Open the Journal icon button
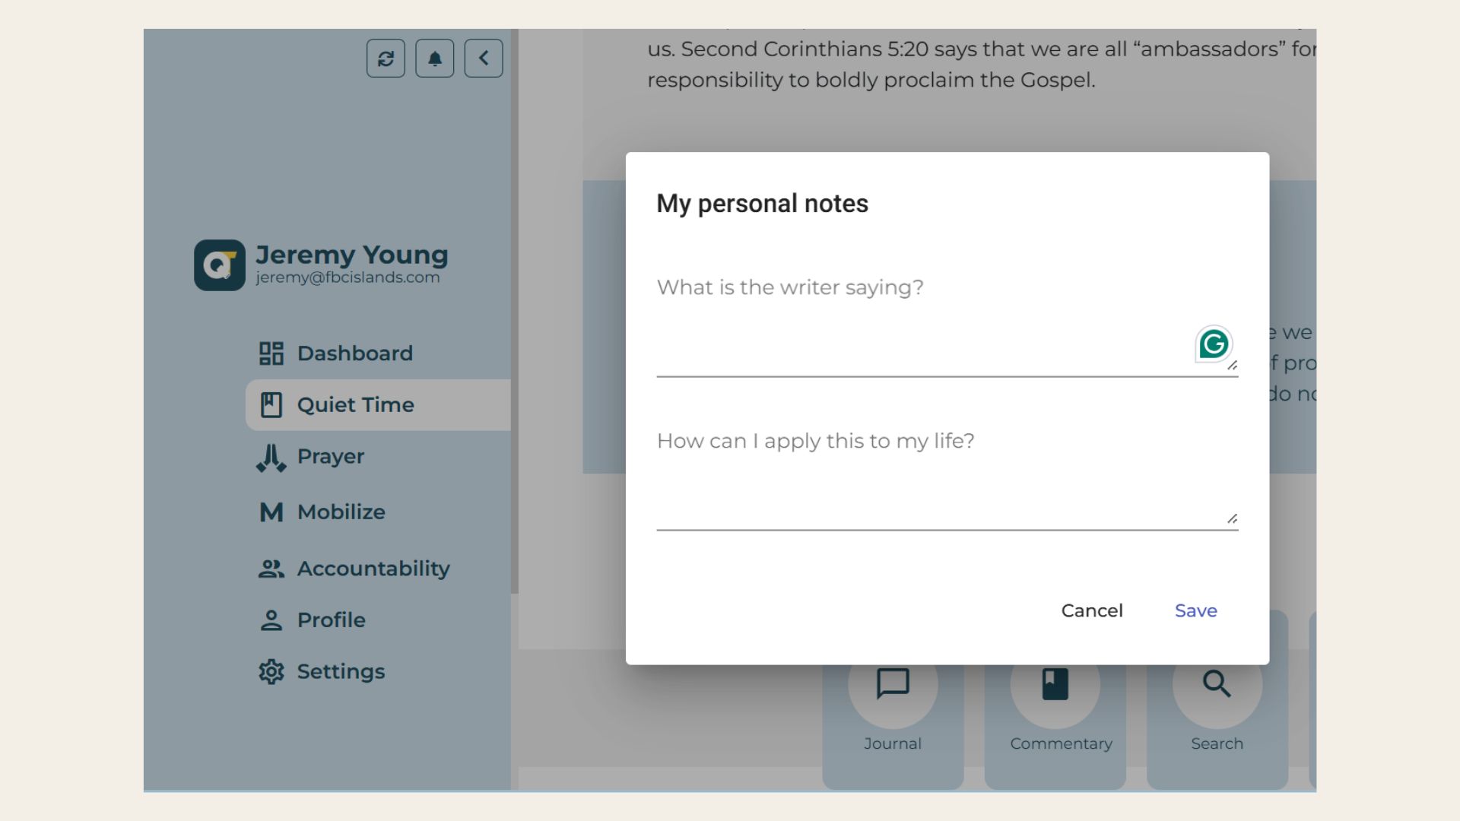This screenshot has width=1460, height=821. [x=893, y=684]
